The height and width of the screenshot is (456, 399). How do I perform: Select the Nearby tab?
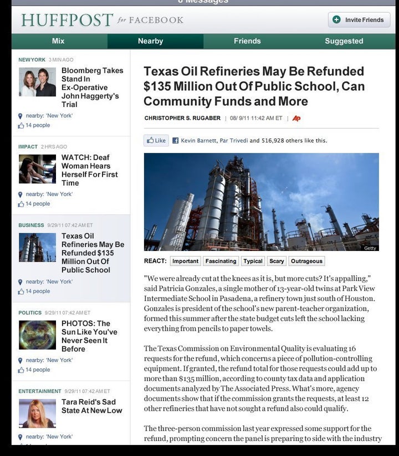coord(155,41)
